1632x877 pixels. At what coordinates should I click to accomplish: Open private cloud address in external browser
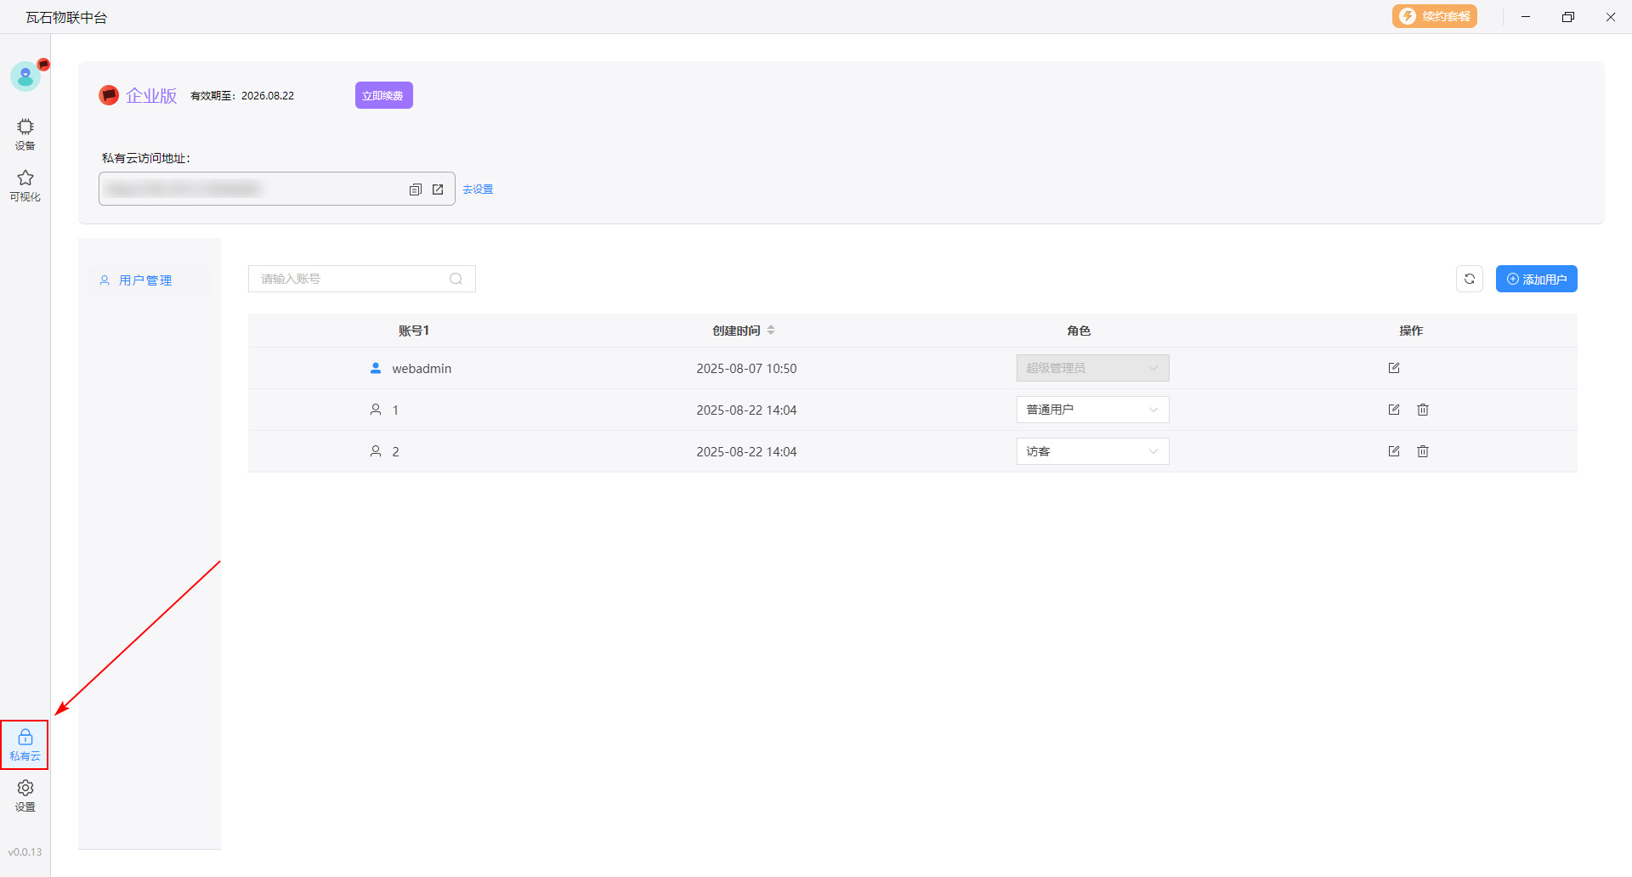tap(438, 190)
